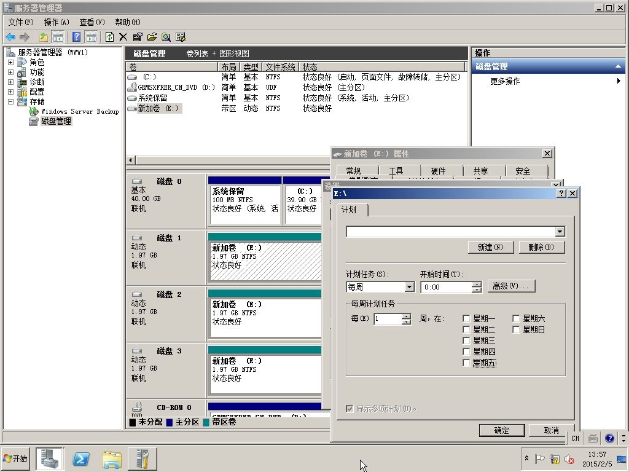Screen dimensions: 629x472
Task: Click the server tools icon on the taskbar
Action: (143, 458)
